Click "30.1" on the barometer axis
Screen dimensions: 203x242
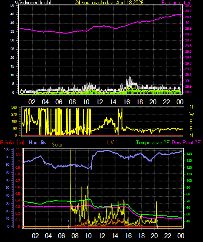[x=188, y=17]
